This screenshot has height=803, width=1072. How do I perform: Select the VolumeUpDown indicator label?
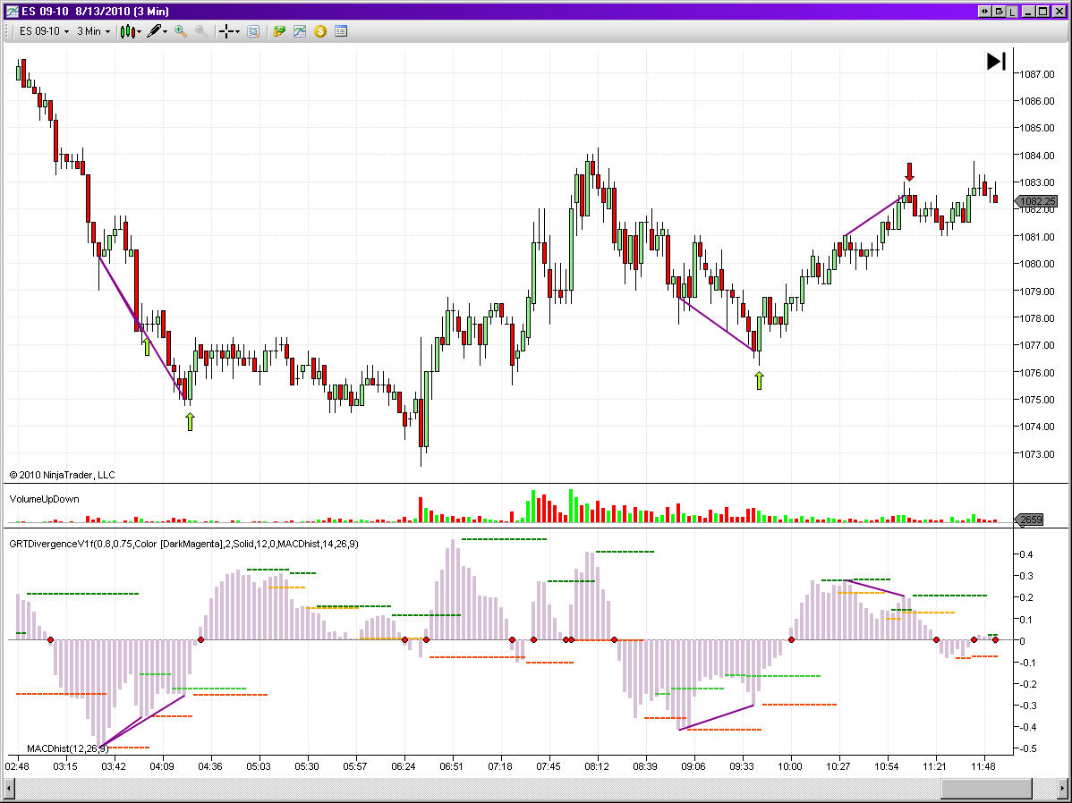click(45, 499)
